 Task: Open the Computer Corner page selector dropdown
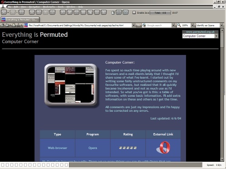click(216, 36)
